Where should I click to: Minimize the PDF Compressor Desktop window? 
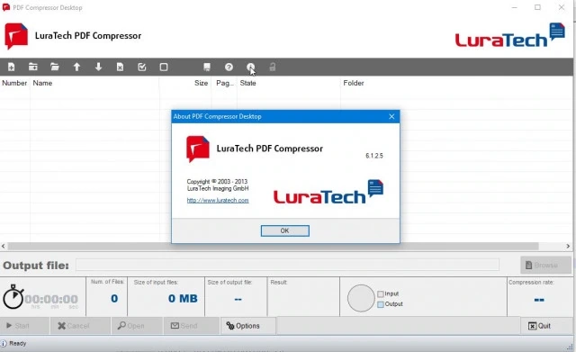click(514, 7)
